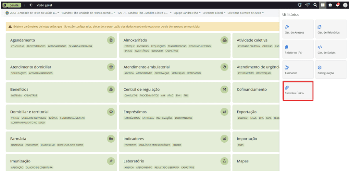Open the Assinador tile
350x172 pixels.
coord(298,69)
